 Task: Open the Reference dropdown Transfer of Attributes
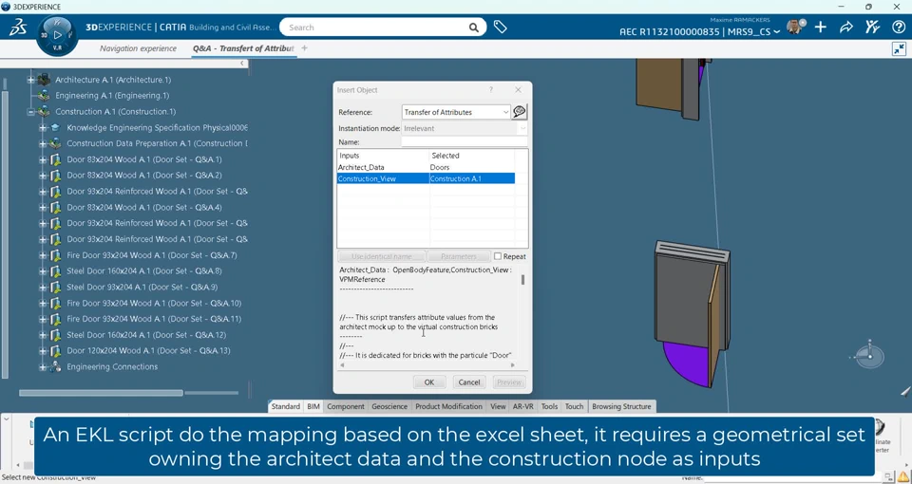(456, 112)
